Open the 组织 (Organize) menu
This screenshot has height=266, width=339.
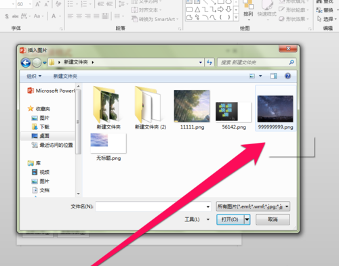click(x=34, y=76)
